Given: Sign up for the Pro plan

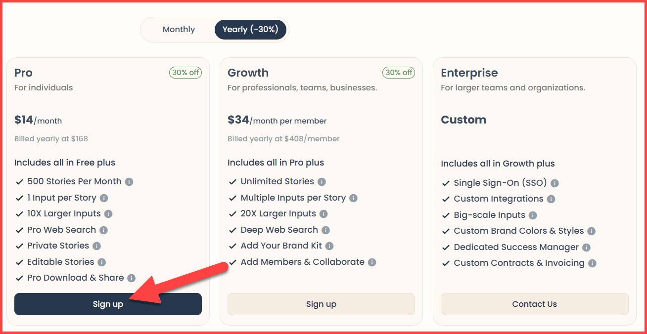Looking at the screenshot, I should [x=108, y=304].
